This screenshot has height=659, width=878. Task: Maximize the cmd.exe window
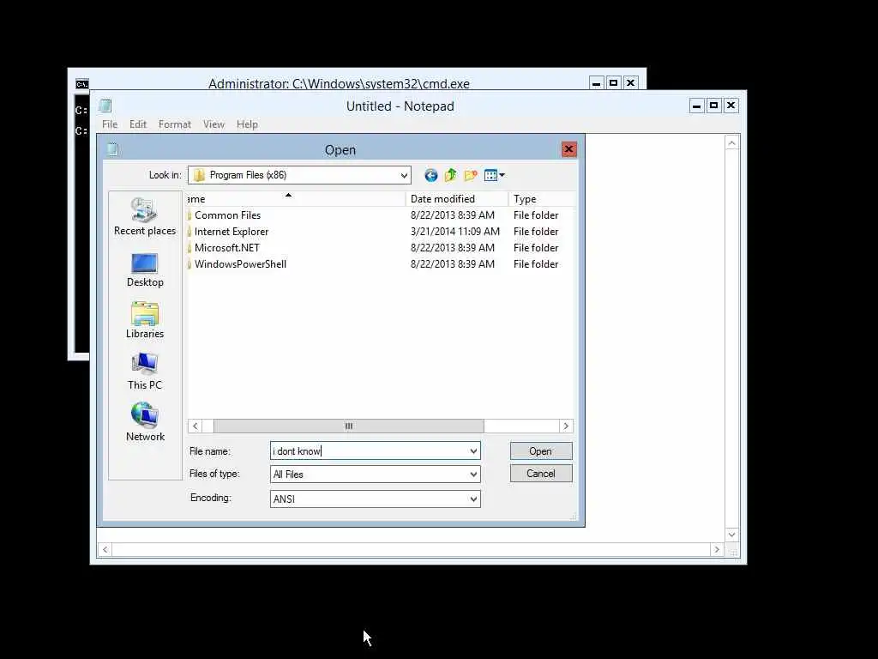pyautogui.click(x=614, y=83)
